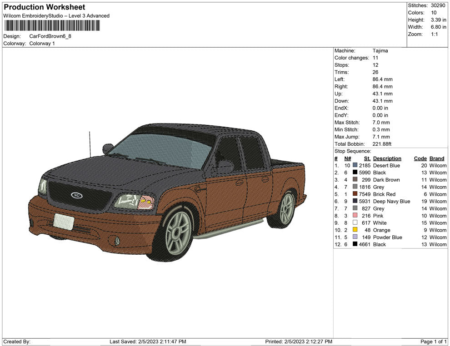Screen dimensions: 450x346
Task: Click the Ford oval emblem on the grille
Action: point(76,195)
